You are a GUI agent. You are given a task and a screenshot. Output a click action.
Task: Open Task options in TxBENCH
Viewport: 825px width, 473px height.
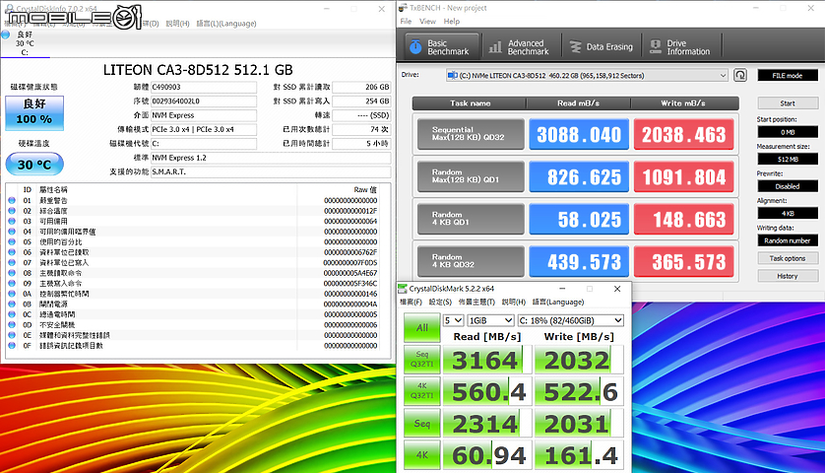[x=788, y=258]
